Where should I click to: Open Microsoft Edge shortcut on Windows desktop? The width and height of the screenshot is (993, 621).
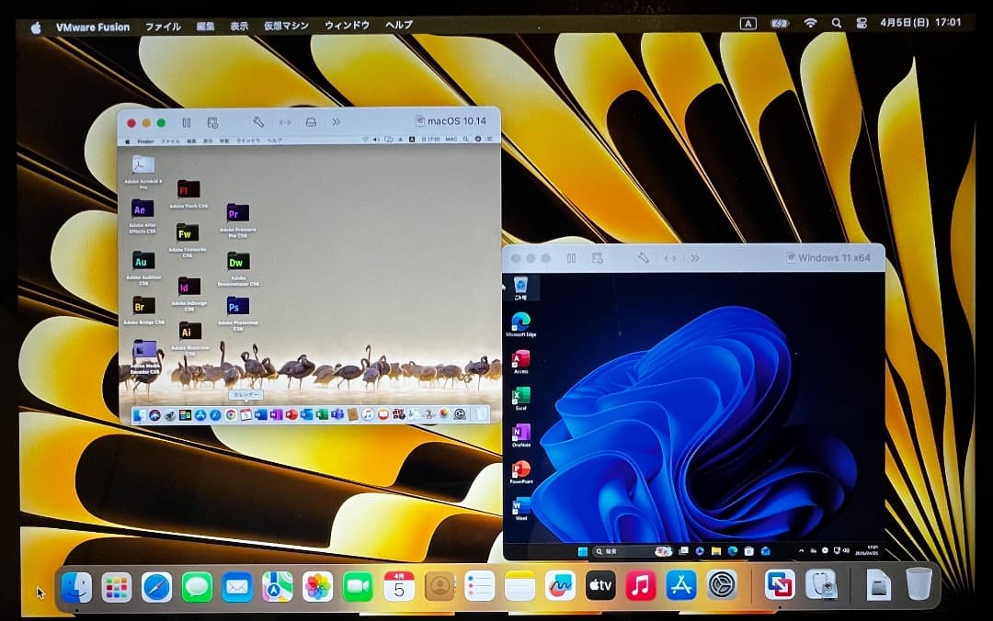point(520,325)
